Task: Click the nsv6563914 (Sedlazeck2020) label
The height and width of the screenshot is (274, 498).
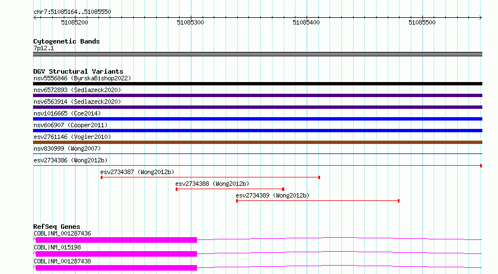Action: click(77, 102)
